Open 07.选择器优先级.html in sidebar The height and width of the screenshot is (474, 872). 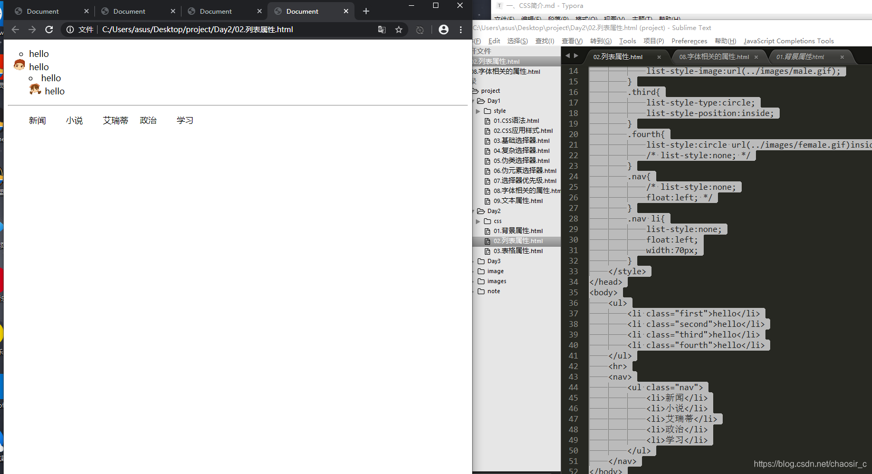click(524, 181)
